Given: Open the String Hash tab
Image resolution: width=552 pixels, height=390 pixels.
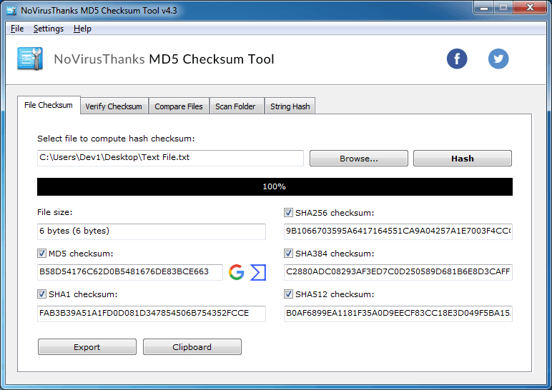Looking at the screenshot, I should coord(290,106).
